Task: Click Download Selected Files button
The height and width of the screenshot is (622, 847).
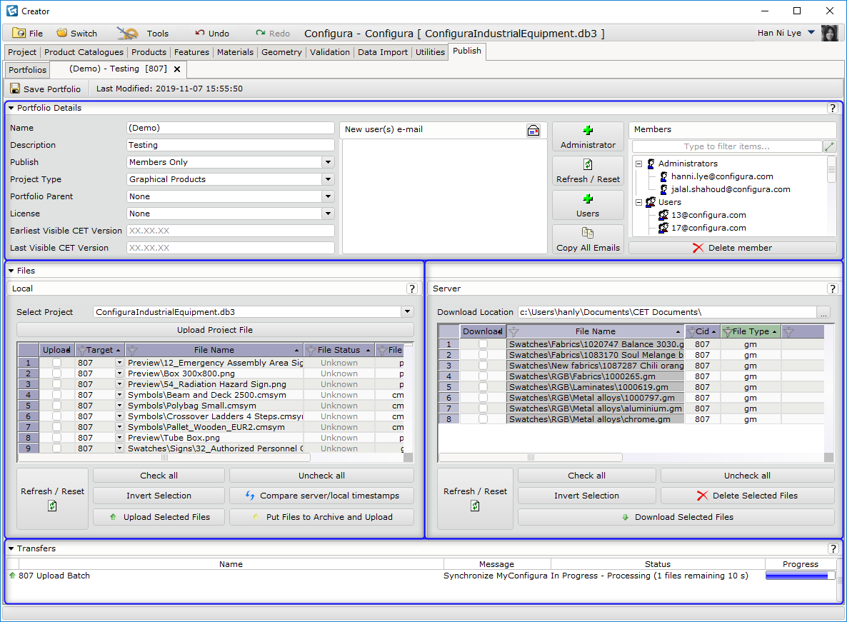Action: click(x=676, y=517)
